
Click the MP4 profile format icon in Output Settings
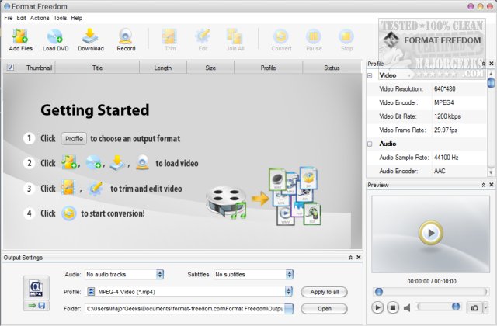tap(36, 288)
